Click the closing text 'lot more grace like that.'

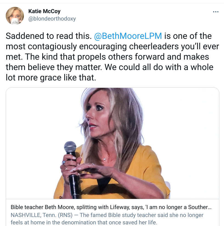coord(51,78)
